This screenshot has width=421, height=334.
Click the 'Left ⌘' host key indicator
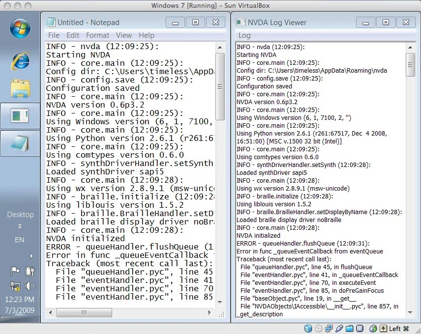[399, 329]
